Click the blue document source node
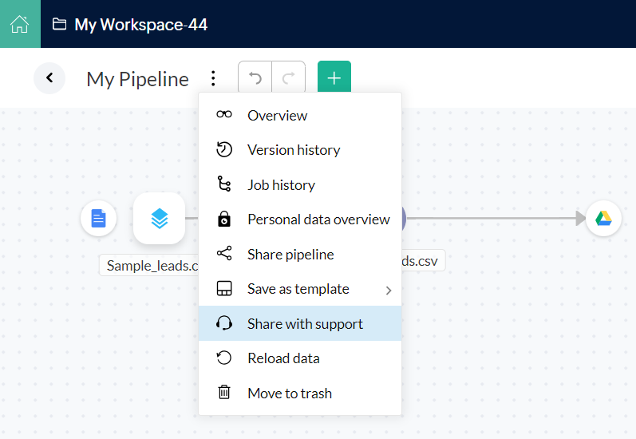 point(99,219)
